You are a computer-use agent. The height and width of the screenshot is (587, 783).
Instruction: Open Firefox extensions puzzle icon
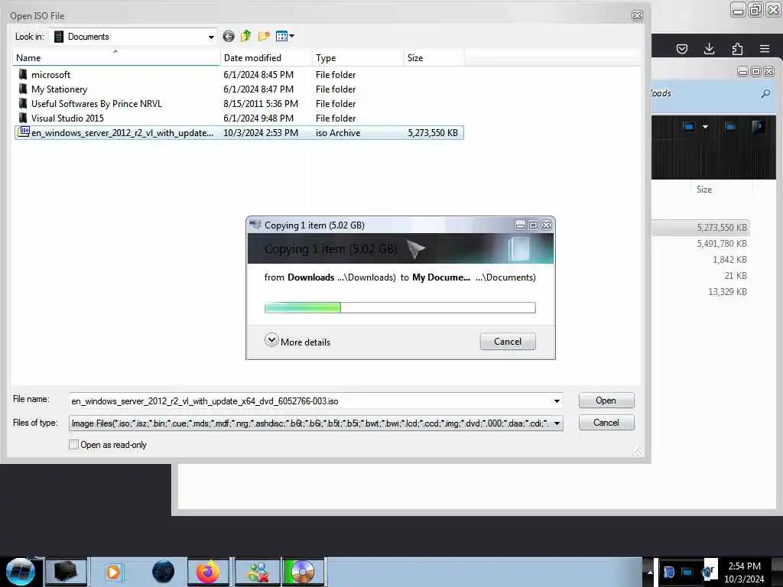click(737, 48)
